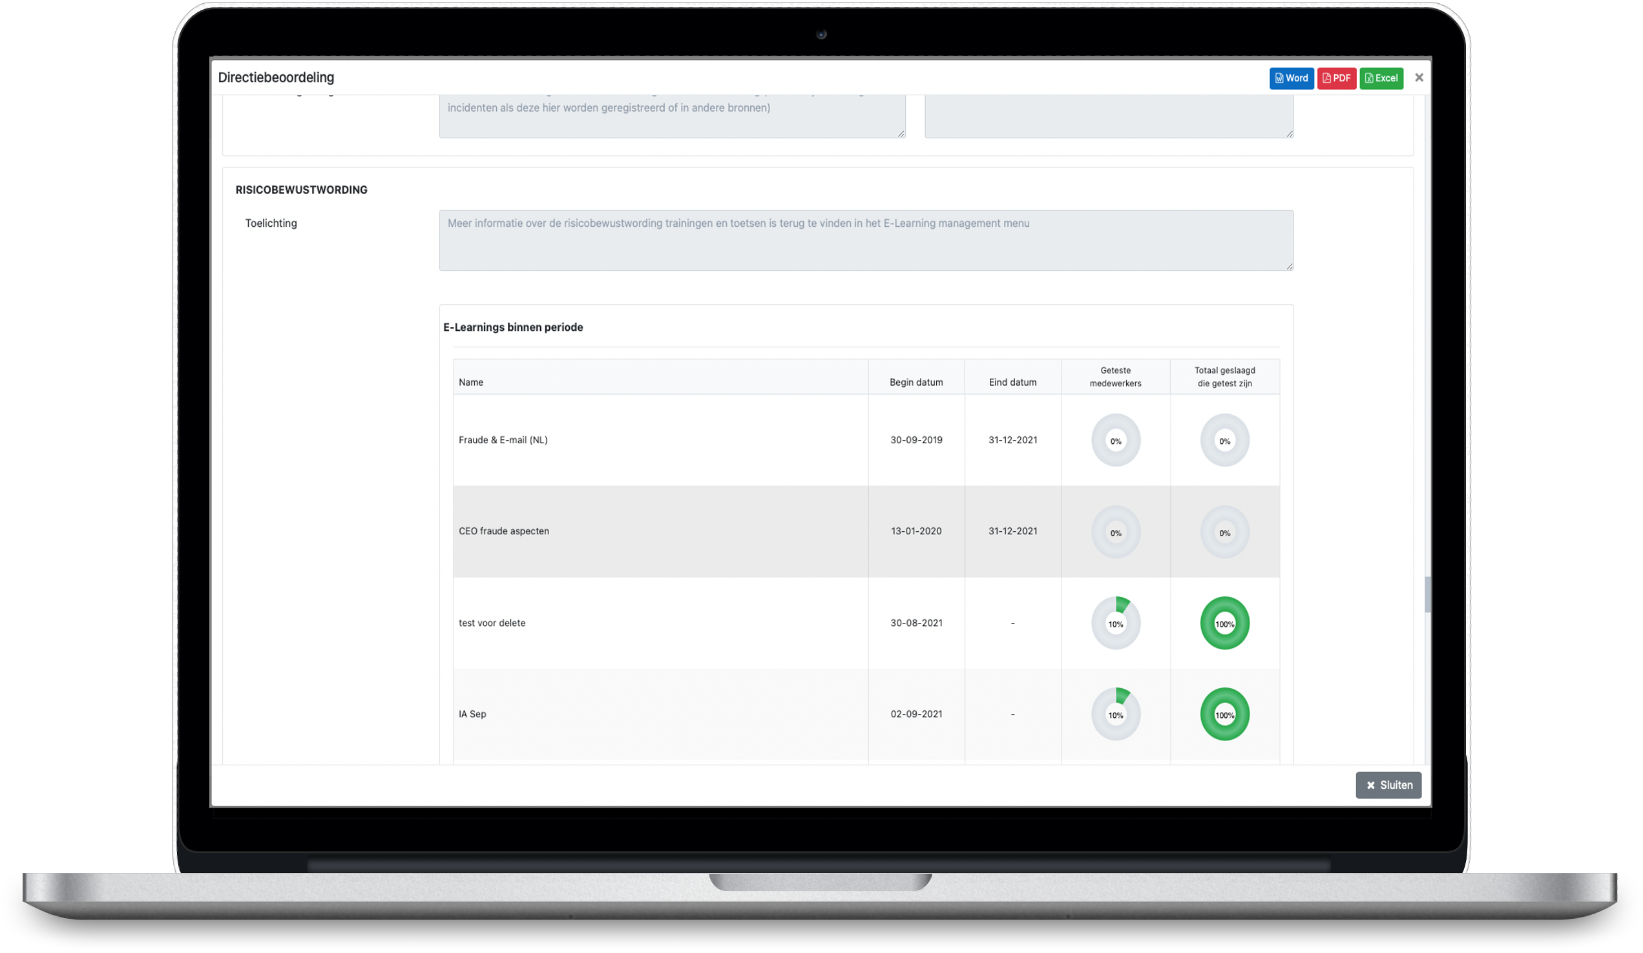
Task: Close dialog with top-right X icon
Action: (1419, 78)
